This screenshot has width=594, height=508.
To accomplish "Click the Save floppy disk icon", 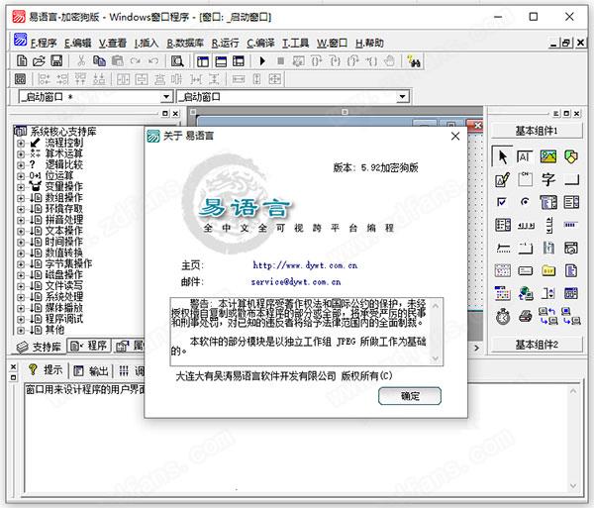I will (56, 61).
